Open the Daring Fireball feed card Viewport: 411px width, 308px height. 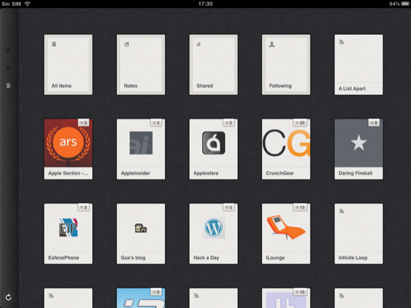pyautogui.click(x=359, y=149)
